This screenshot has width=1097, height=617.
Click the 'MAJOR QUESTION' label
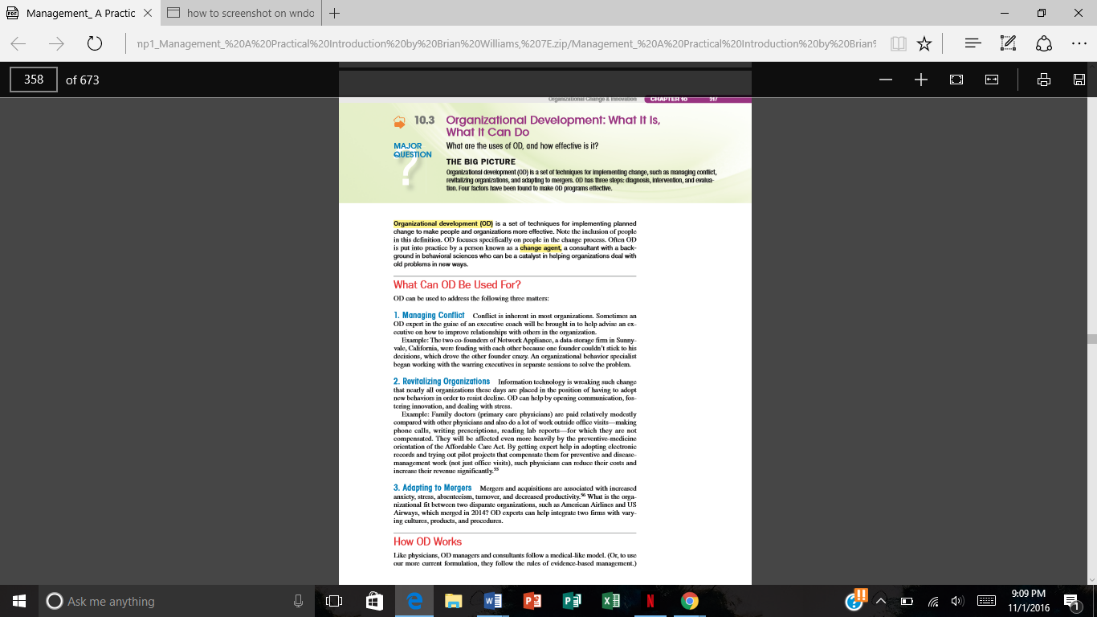coord(413,150)
